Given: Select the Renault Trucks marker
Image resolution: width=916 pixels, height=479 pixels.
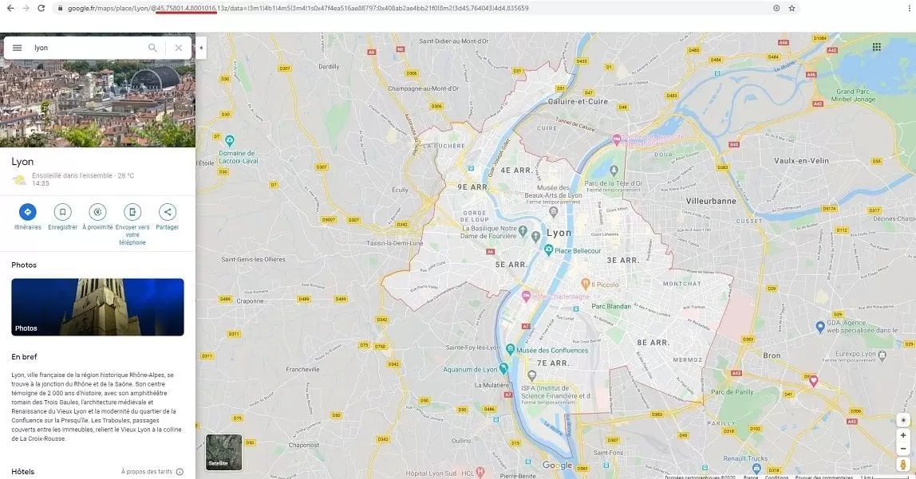Looking at the screenshot, I should tap(756, 468).
